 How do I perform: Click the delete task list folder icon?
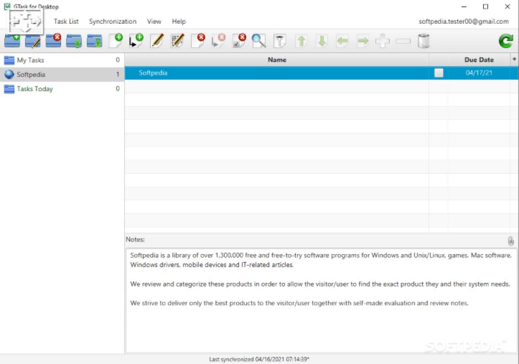(54, 41)
